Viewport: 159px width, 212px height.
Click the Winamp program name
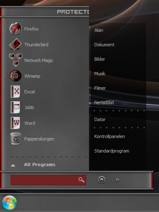pyautogui.click(x=32, y=76)
